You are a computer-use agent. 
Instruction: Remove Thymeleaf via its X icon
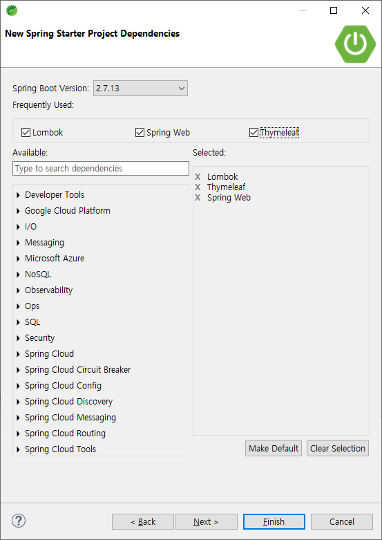pyautogui.click(x=198, y=187)
